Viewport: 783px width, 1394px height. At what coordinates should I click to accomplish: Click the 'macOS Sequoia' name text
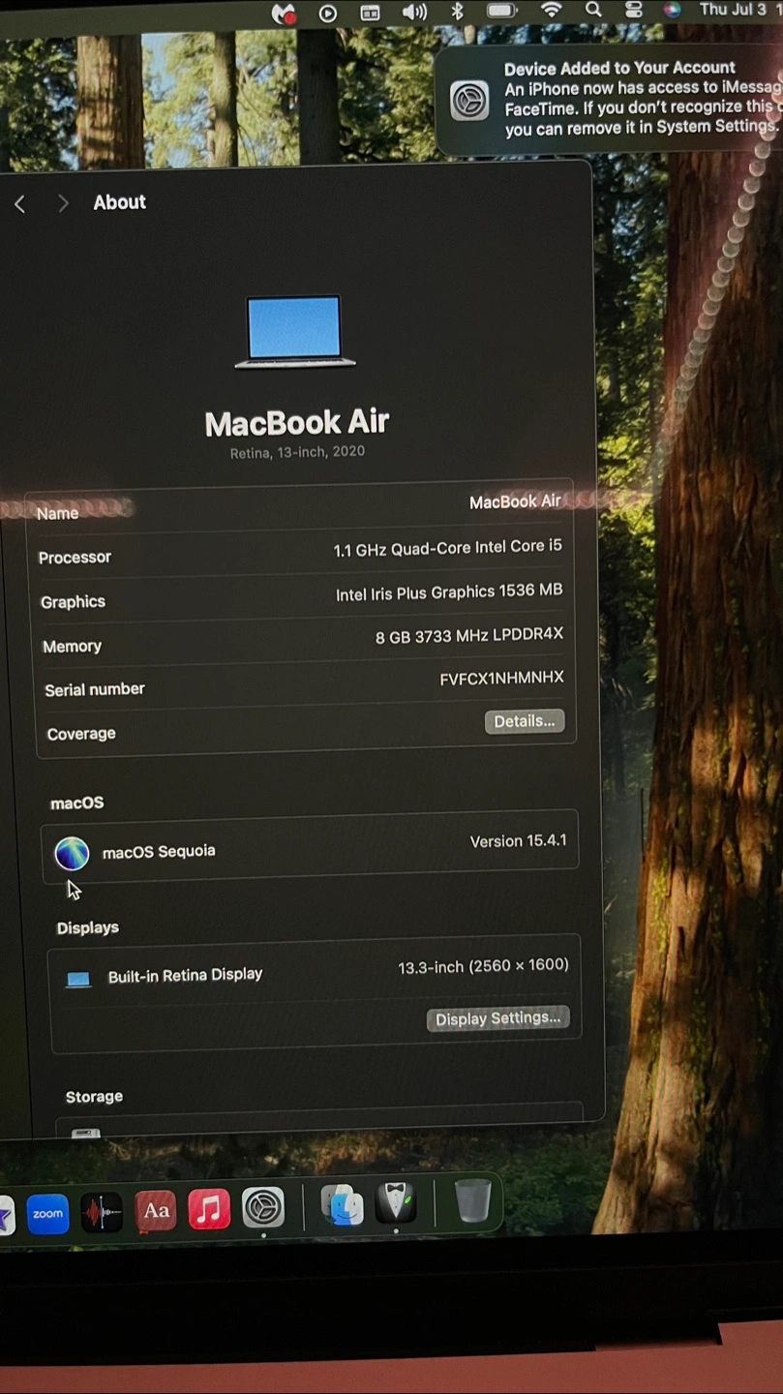[x=159, y=852]
